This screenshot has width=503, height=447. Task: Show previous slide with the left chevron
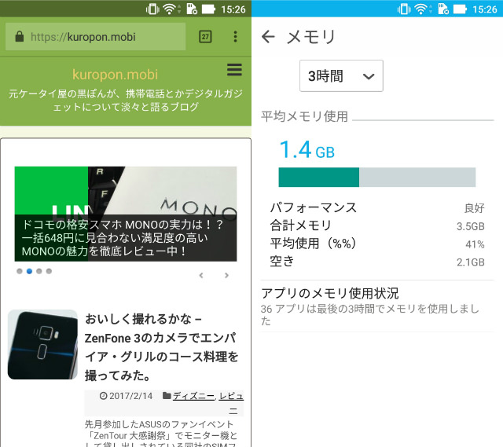201,275
